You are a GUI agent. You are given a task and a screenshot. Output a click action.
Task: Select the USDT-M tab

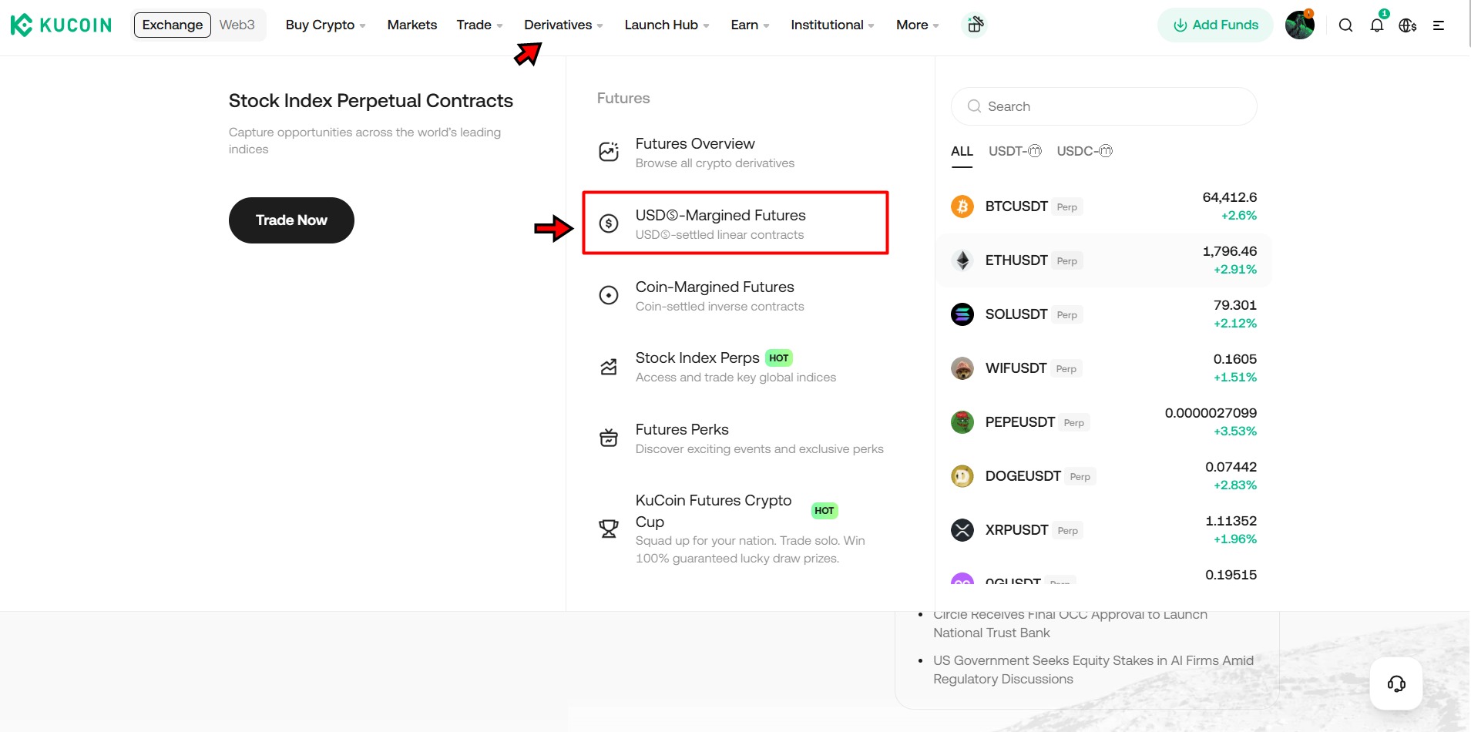(x=1015, y=151)
